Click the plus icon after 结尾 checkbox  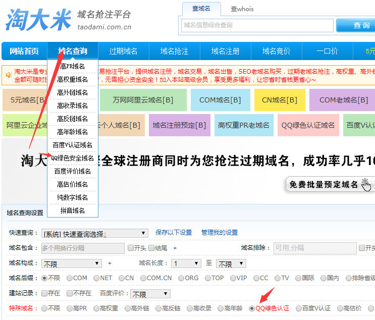[175, 248]
